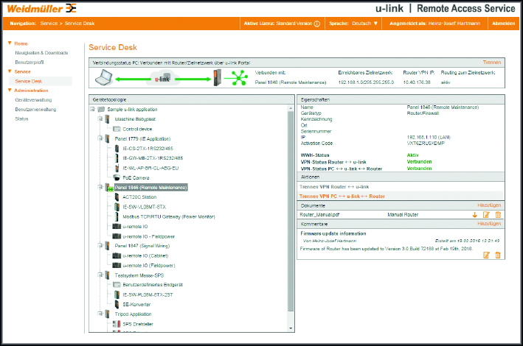Delete the Firmware update information comment
523x346 pixels.
[498, 255]
